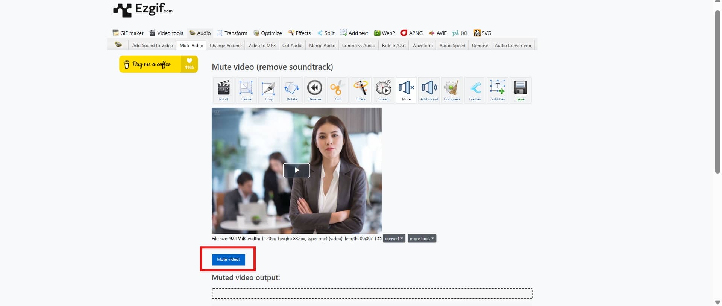The height and width of the screenshot is (306, 722).
Task: Select the Mute speaker tool icon
Action: pyautogui.click(x=406, y=90)
